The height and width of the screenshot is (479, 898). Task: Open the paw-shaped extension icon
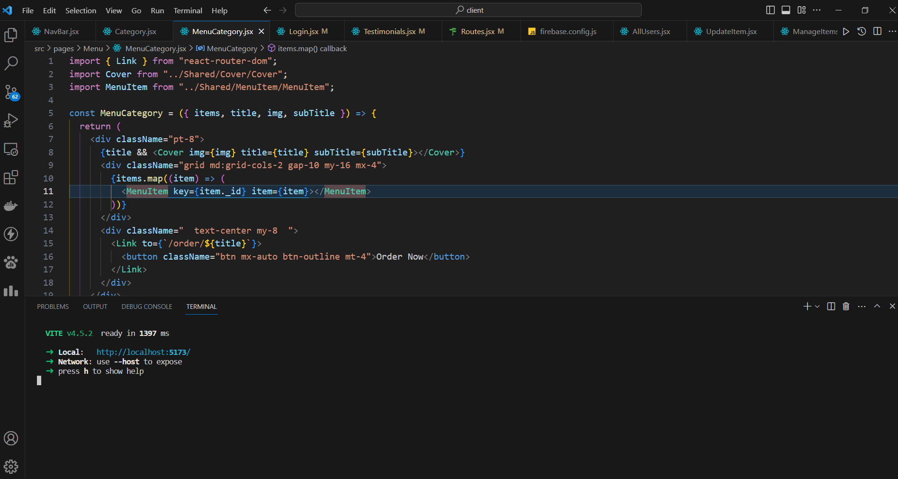click(11, 262)
